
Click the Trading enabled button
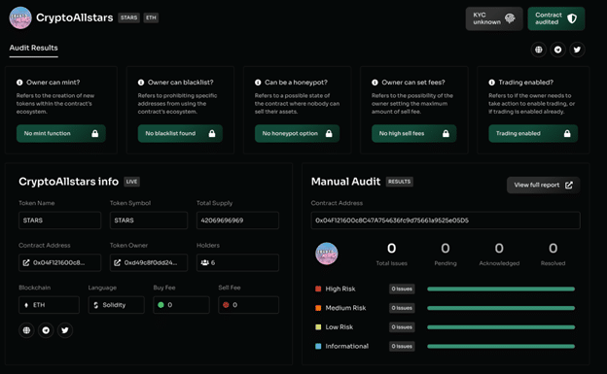tap(533, 133)
